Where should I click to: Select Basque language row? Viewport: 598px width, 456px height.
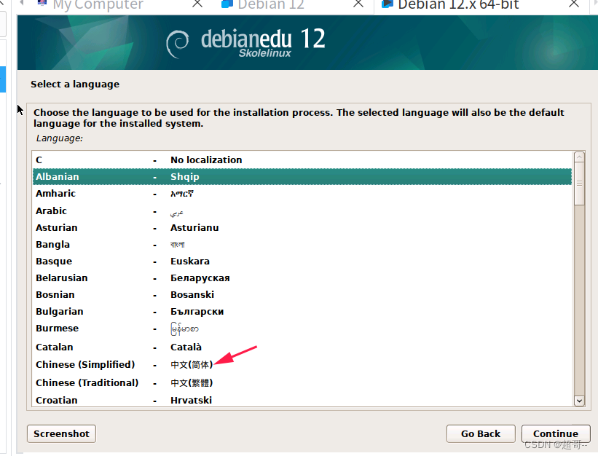pyautogui.click(x=302, y=262)
